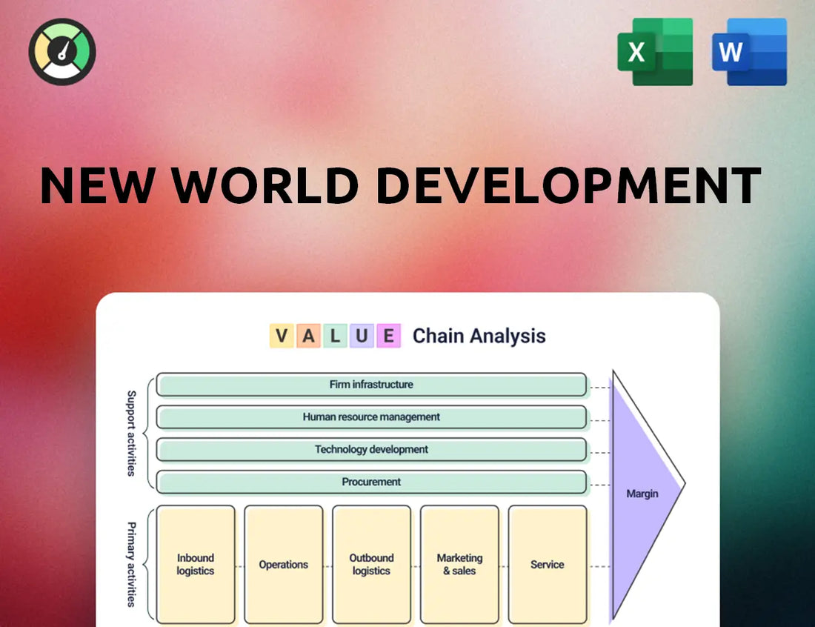Click the orange A letter tile
815x627 pixels.
click(308, 336)
